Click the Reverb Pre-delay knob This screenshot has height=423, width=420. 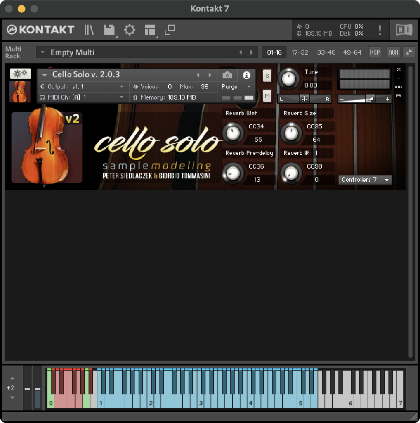[233, 173]
